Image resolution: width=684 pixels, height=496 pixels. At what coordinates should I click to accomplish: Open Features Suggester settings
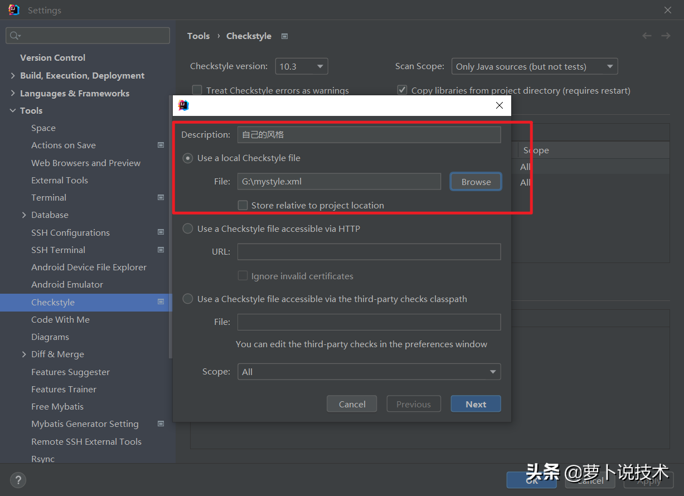coord(70,372)
